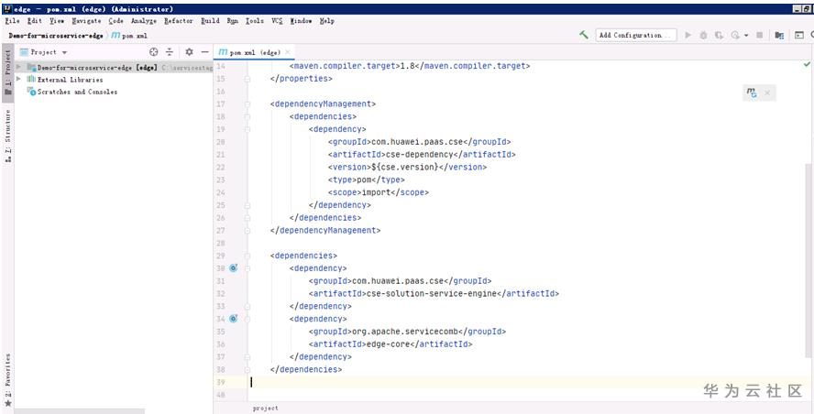814x414 pixels.
Task: Click ${cse.version} in version tag
Action: tap(405, 167)
